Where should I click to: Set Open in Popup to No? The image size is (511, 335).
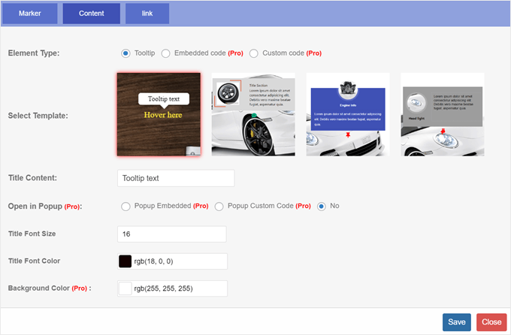[x=322, y=206]
